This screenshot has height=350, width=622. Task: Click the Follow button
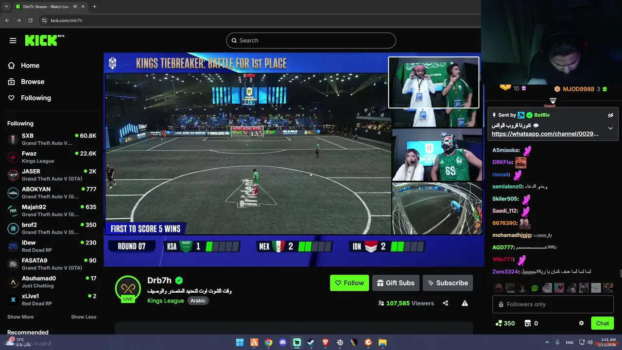pyautogui.click(x=349, y=283)
